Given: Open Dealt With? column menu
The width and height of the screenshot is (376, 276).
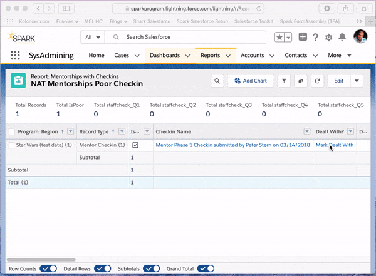Looking at the screenshot, I should [350, 131].
